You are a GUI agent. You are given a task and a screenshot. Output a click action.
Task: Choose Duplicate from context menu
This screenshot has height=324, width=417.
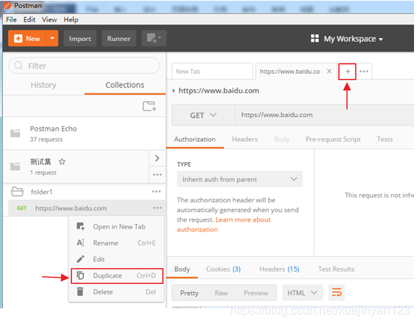tap(117, 275)
